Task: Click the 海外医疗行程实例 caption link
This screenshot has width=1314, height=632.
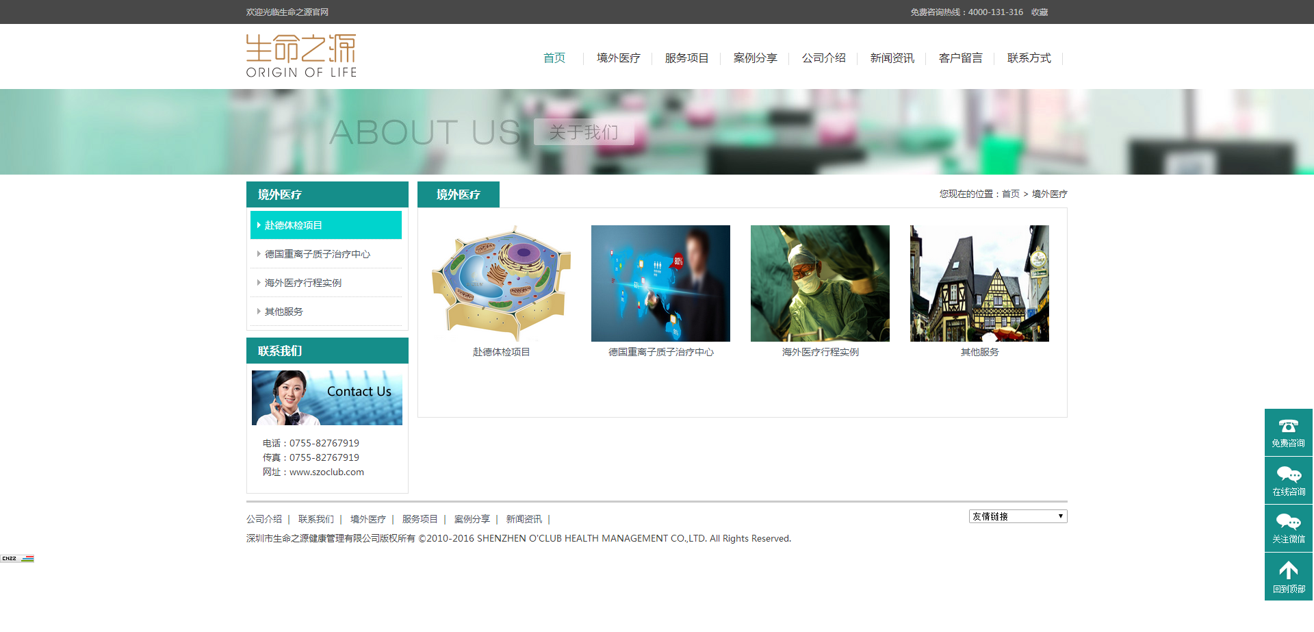Action: tap(820, 352)
